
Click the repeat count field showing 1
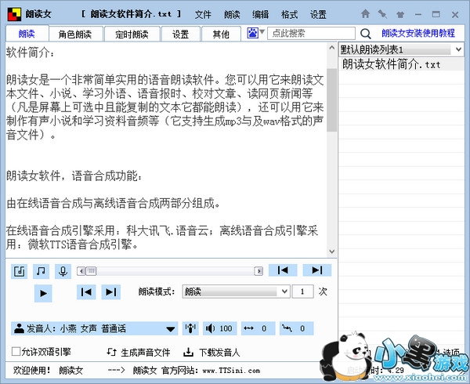click(302, 292)
